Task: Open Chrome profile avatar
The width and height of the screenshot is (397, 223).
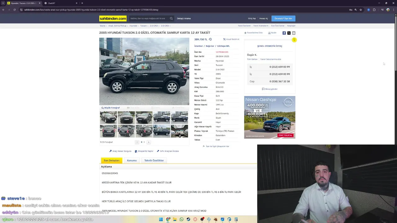Action: (x=388, y=10)
